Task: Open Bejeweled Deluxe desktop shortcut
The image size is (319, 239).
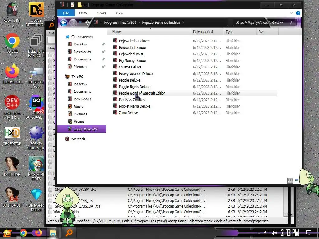Action: pyautogui.click(x=36, y=200)
